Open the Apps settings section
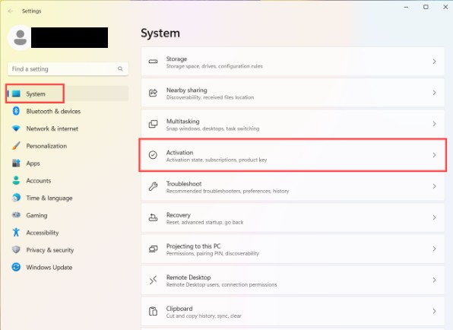The image size is (453, 330). [x=68, y=163]
